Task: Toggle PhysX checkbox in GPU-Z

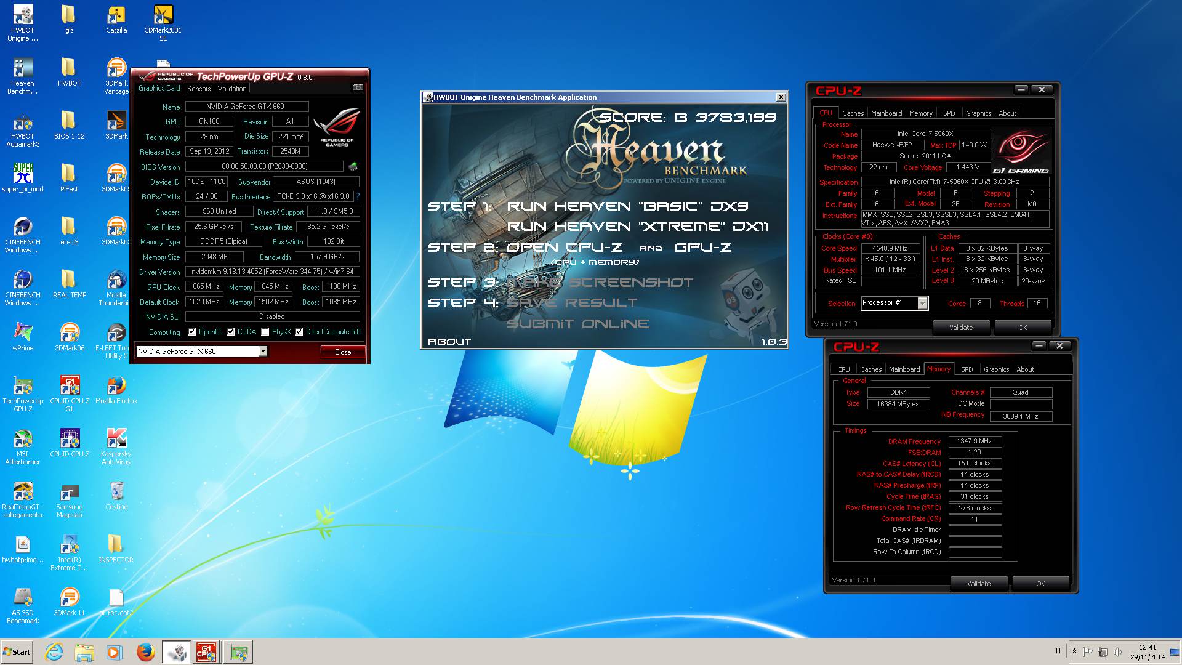Action: coord(265,332)
